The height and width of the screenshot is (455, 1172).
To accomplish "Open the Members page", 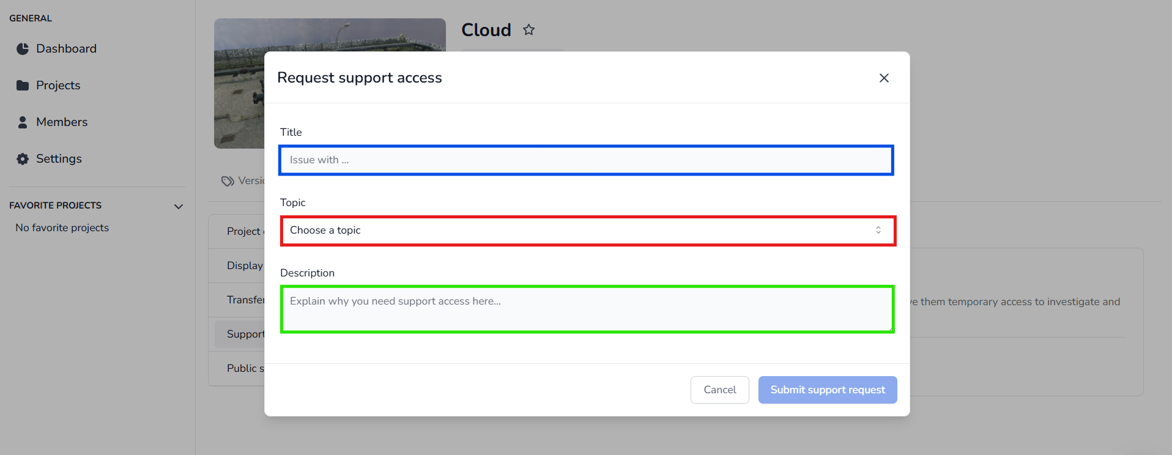I will click(x=62, y=122).
